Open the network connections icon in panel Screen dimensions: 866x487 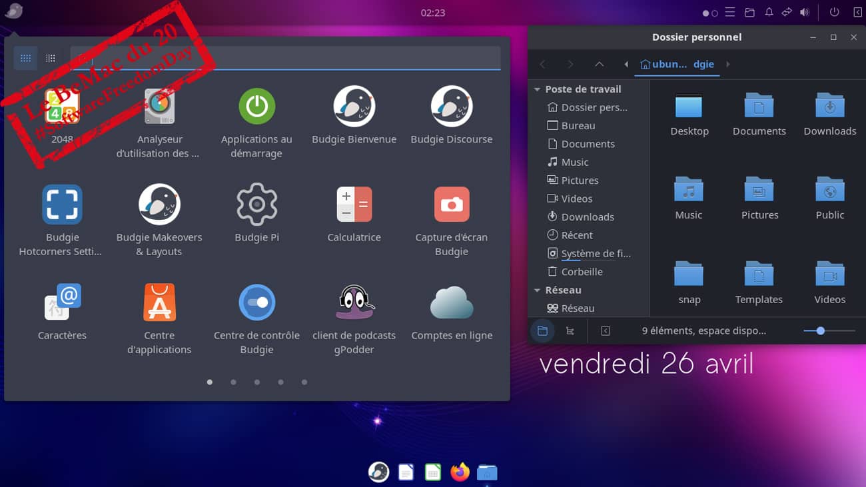pos(787,12)
